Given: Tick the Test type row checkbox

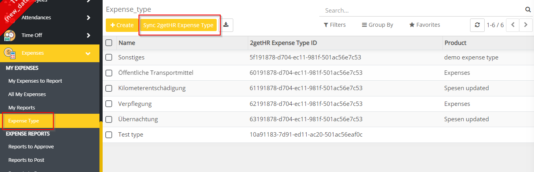Looking at the screenshot, I should 109,135.
